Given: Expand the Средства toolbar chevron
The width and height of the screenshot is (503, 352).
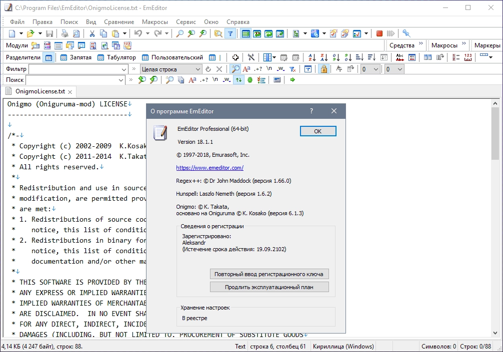Looking at the screenshot, I should click(x=421, y=43).
